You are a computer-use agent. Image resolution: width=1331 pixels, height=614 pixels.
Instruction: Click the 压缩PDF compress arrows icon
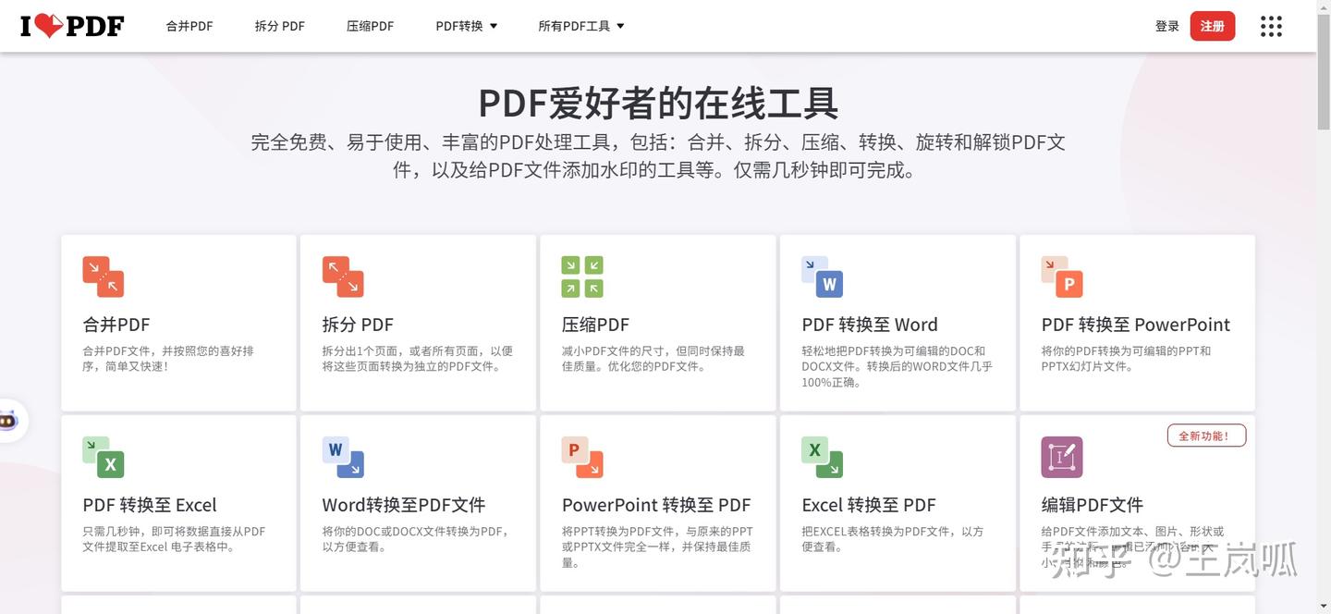tap(582, 276)
